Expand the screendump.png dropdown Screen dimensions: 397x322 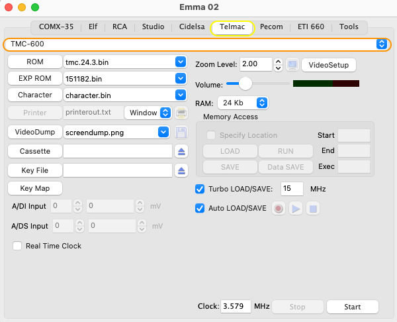coord(163,132)
